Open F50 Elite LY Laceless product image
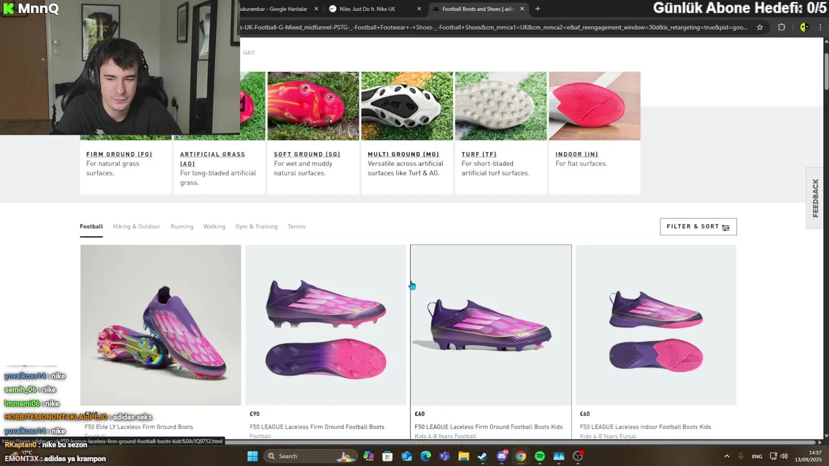This screenshot has width=829, height=466. point(161,325)
